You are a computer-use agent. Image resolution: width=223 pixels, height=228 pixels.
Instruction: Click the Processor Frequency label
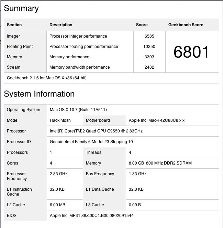(x=17, y=176)
